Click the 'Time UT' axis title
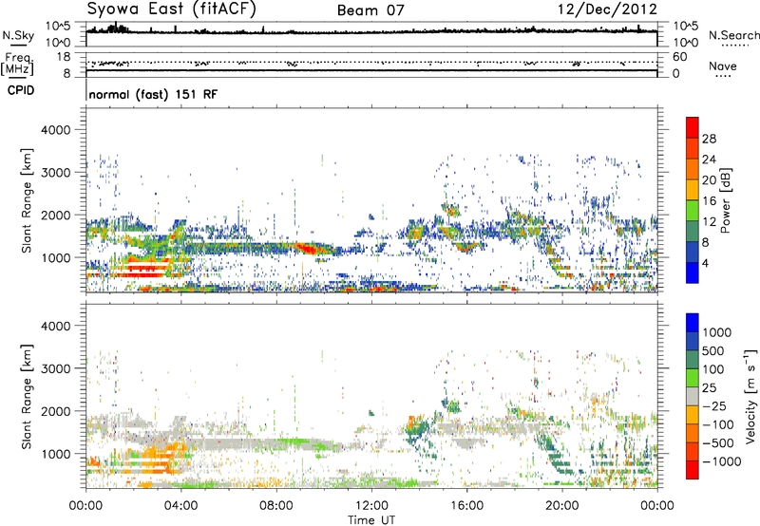The width and height of the screenshot is (760, 526). point(371,520)
